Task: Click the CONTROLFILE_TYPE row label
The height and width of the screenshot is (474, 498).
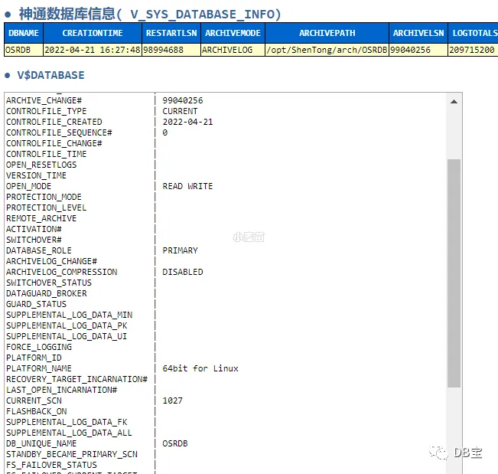Action: click(47, 111)
